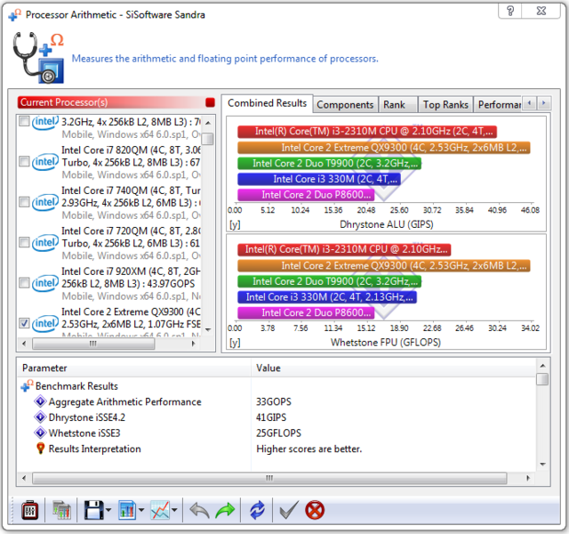This screenshot has height=534, width=569.
Task: Uncheck the Core 2 Extreme QX9300 checkbox
Action: (24, 323)
